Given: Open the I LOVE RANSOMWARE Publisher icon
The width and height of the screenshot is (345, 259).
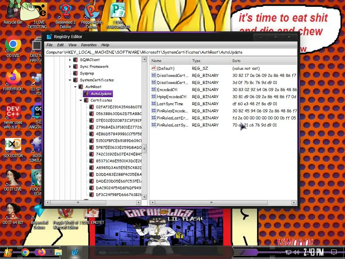Looking at the screenshot, I should click(x=118, y=16).
